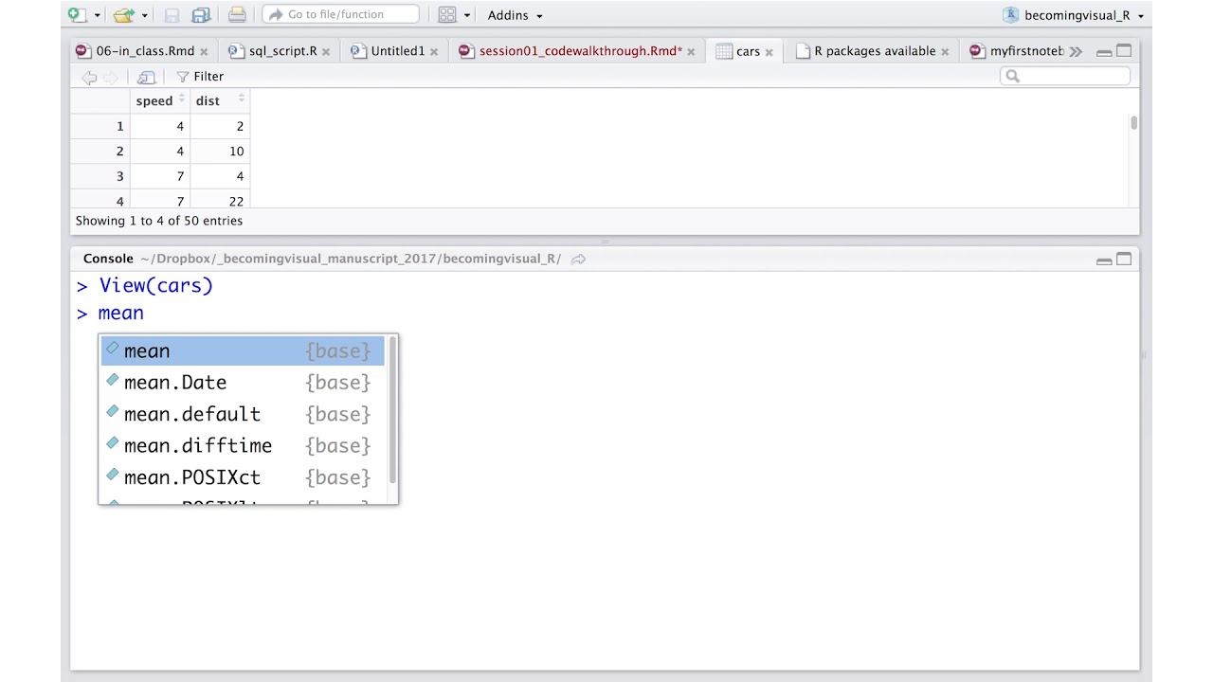Click the workspace panes grid icon
The width and height of the screenshot is (1213, 682).
[x=447, y=15]
